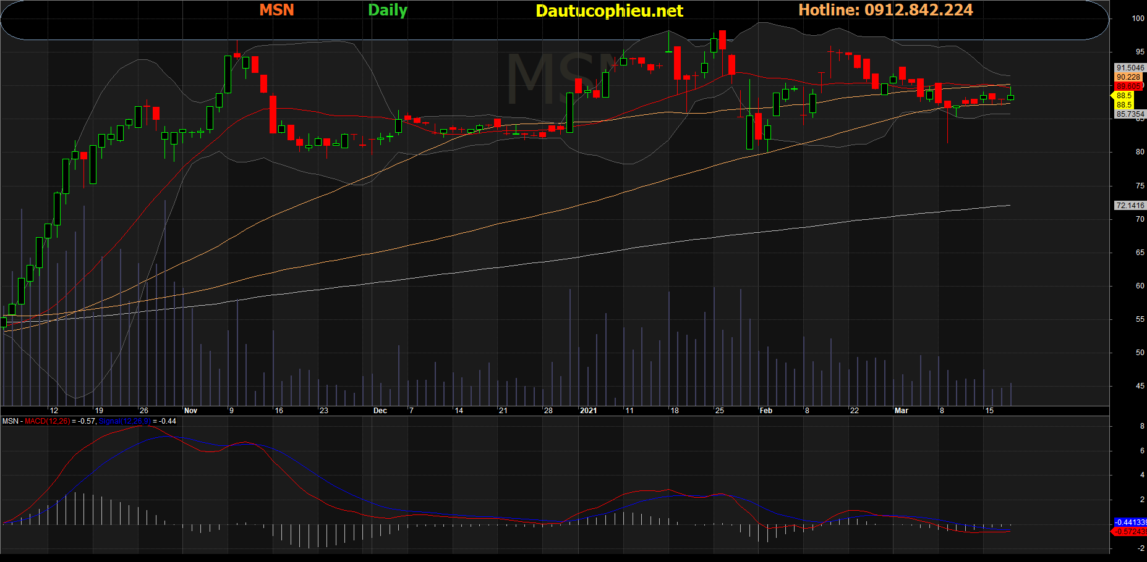1147x562 pixels.
Task: Select the orange 90.228 price tag
Action: (1128, 77)
